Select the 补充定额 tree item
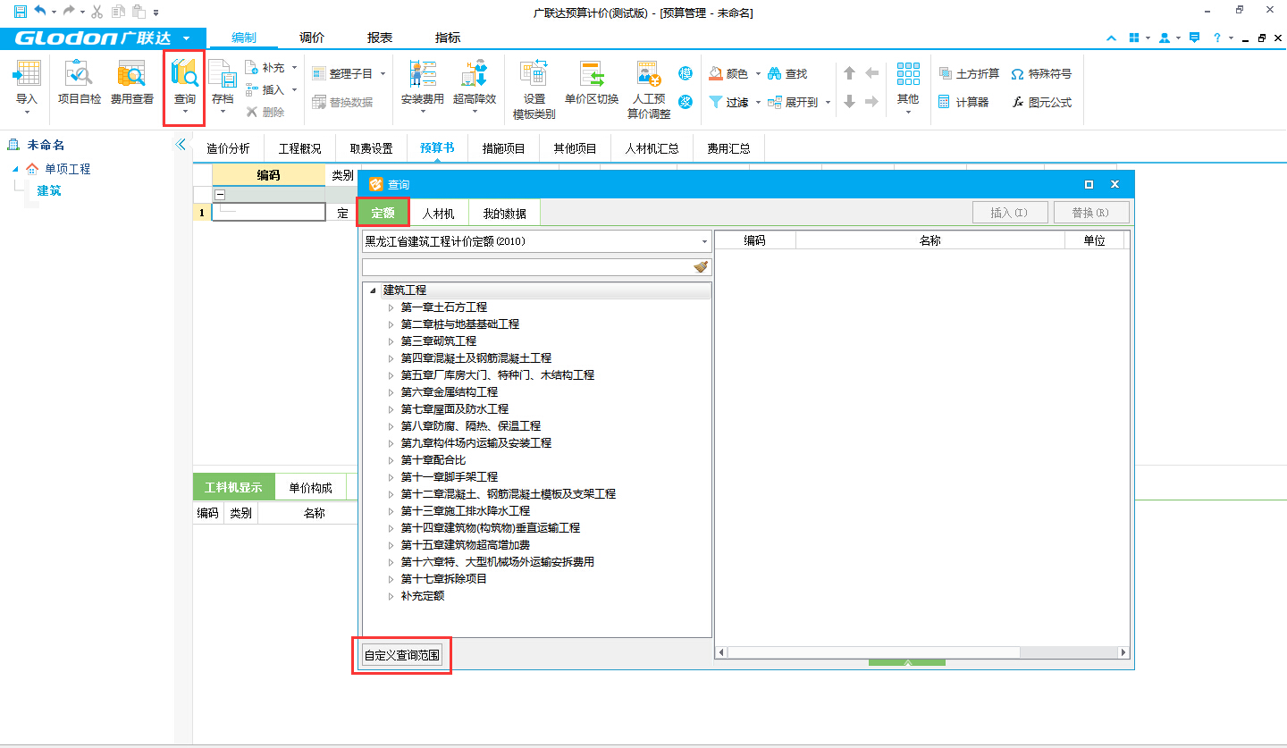This screenshot has height=748, width=1287. [422, 596]
